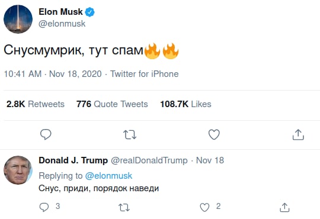The image size is (320, 219).
Task: Reply to Donald J. Trump's comment
Action: click(x=44, y=207)
